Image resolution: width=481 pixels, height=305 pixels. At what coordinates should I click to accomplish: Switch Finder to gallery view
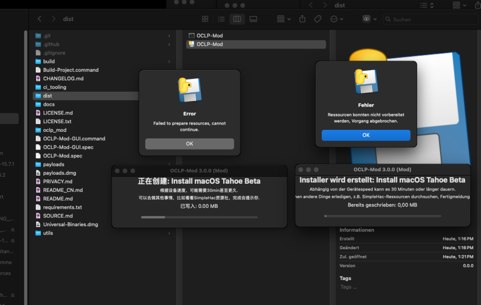tap(253, 19)
